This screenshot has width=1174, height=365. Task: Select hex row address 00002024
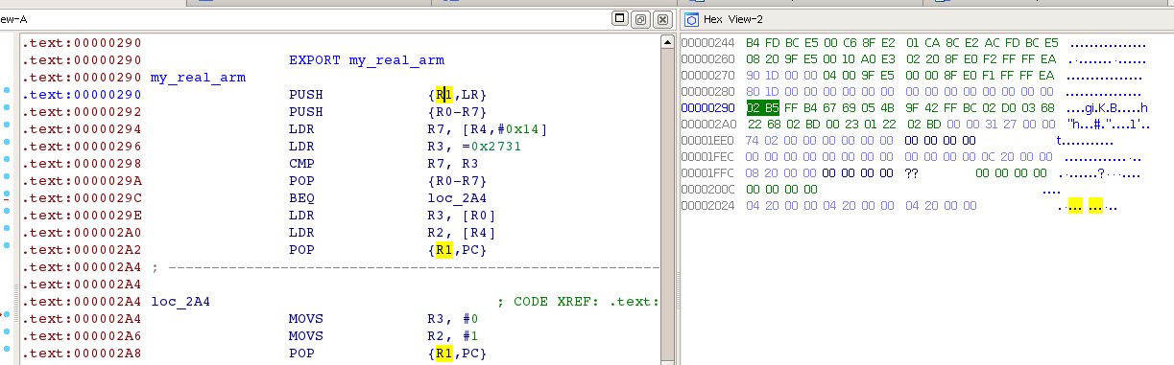click(x=707, y=205)
